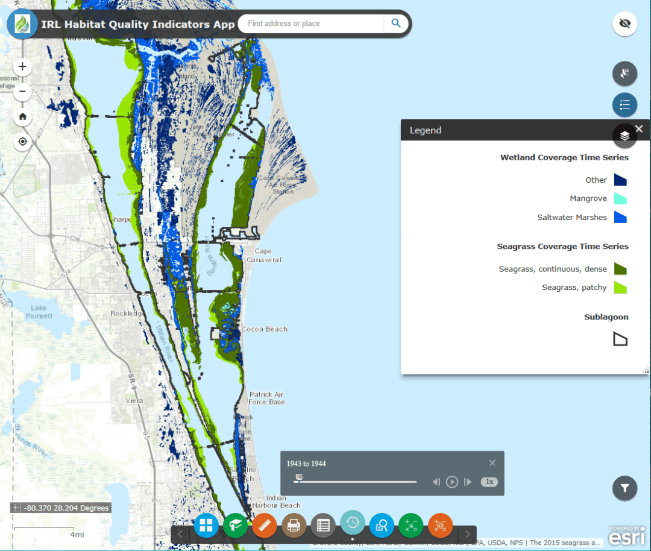The image size is (651, 551).
Task: Click the time slider track
Action: click(x=355, y=482)
